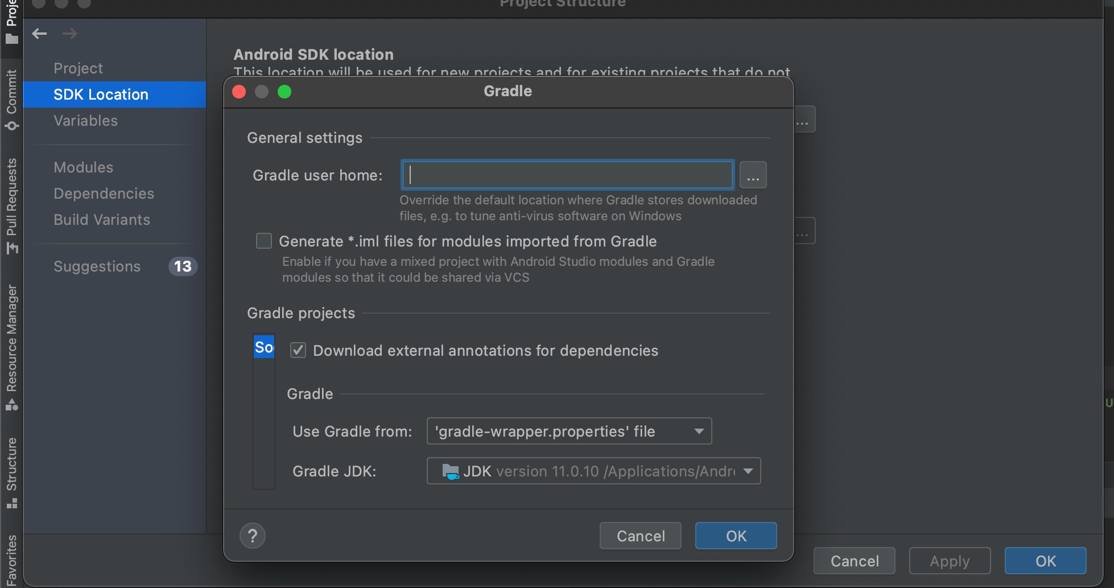Open Suggestions with 13 items

[97, 266]
